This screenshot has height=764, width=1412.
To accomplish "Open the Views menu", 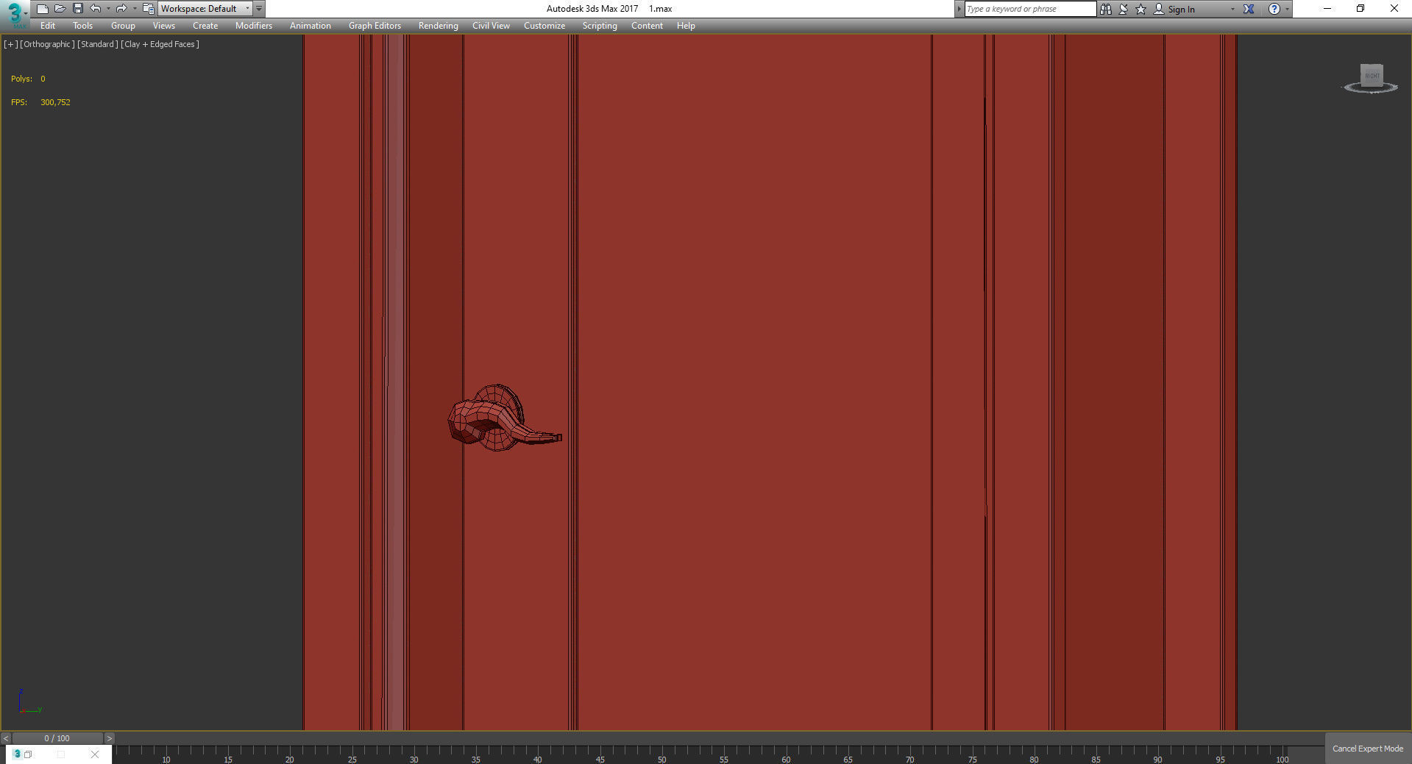I will 163,26.
